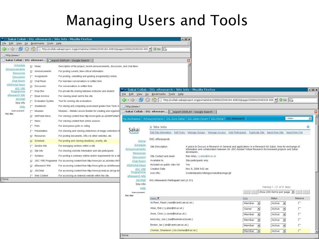Image resolution: width=319 pixels, height=239 pixels.
Task: Click Sakai logo in front window
Action: tap(134, 130)
